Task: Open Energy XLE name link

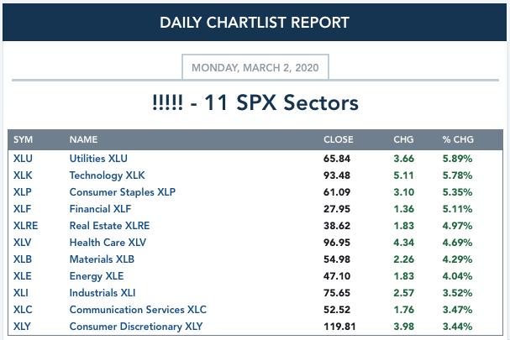Action: [97, 276]
